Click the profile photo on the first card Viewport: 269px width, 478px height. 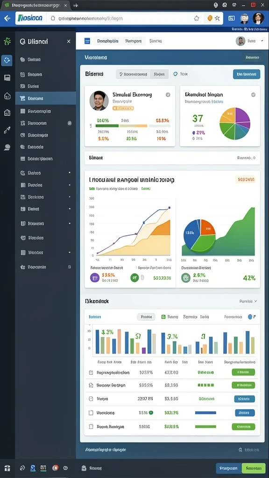pyautogui.click(x=99, y=101)
